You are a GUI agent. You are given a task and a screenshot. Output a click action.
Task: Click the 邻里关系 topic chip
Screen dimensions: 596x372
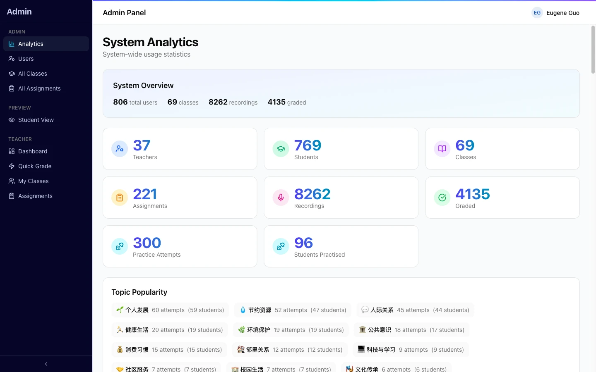click(290, 350)
